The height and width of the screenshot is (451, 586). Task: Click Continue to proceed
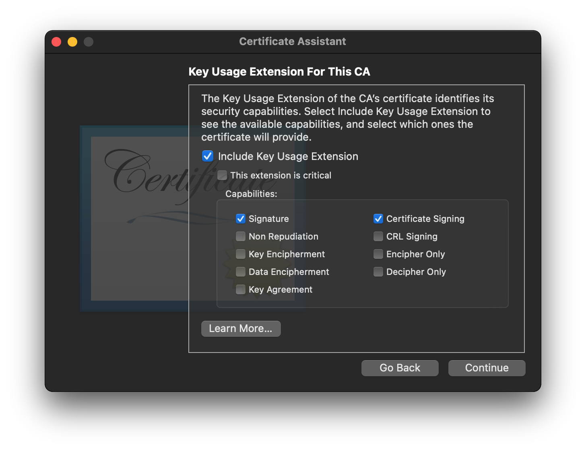(x=487, y=368)
